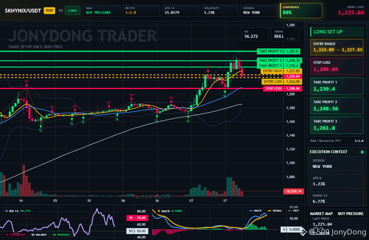Viewport: 369px width, 240px height.
Task: Click the 50 Balance legend chip
Action: [39, 235]
